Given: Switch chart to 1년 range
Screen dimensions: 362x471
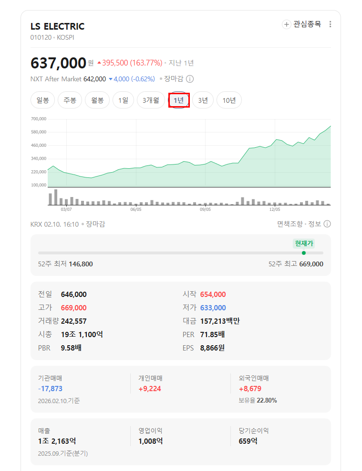Looking at the screenshot, I should [x=178, y=100].
